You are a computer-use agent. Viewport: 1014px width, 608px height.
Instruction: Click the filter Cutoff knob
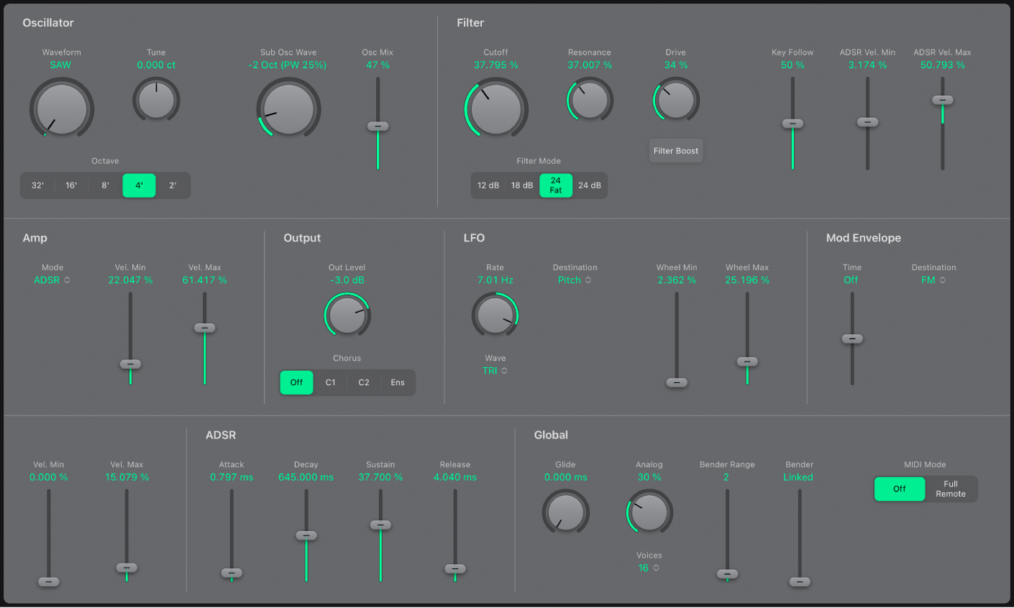496,109
